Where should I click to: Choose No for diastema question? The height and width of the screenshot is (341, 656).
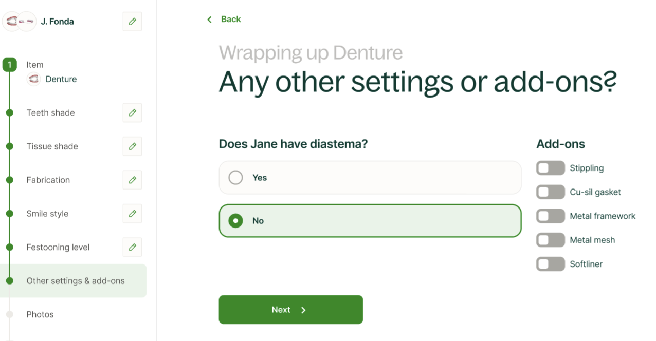tap(235, 221)
